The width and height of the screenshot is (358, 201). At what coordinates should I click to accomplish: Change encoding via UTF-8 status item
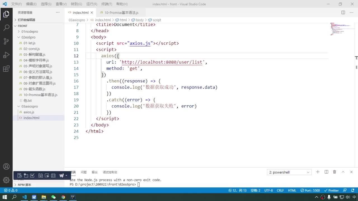268,190
